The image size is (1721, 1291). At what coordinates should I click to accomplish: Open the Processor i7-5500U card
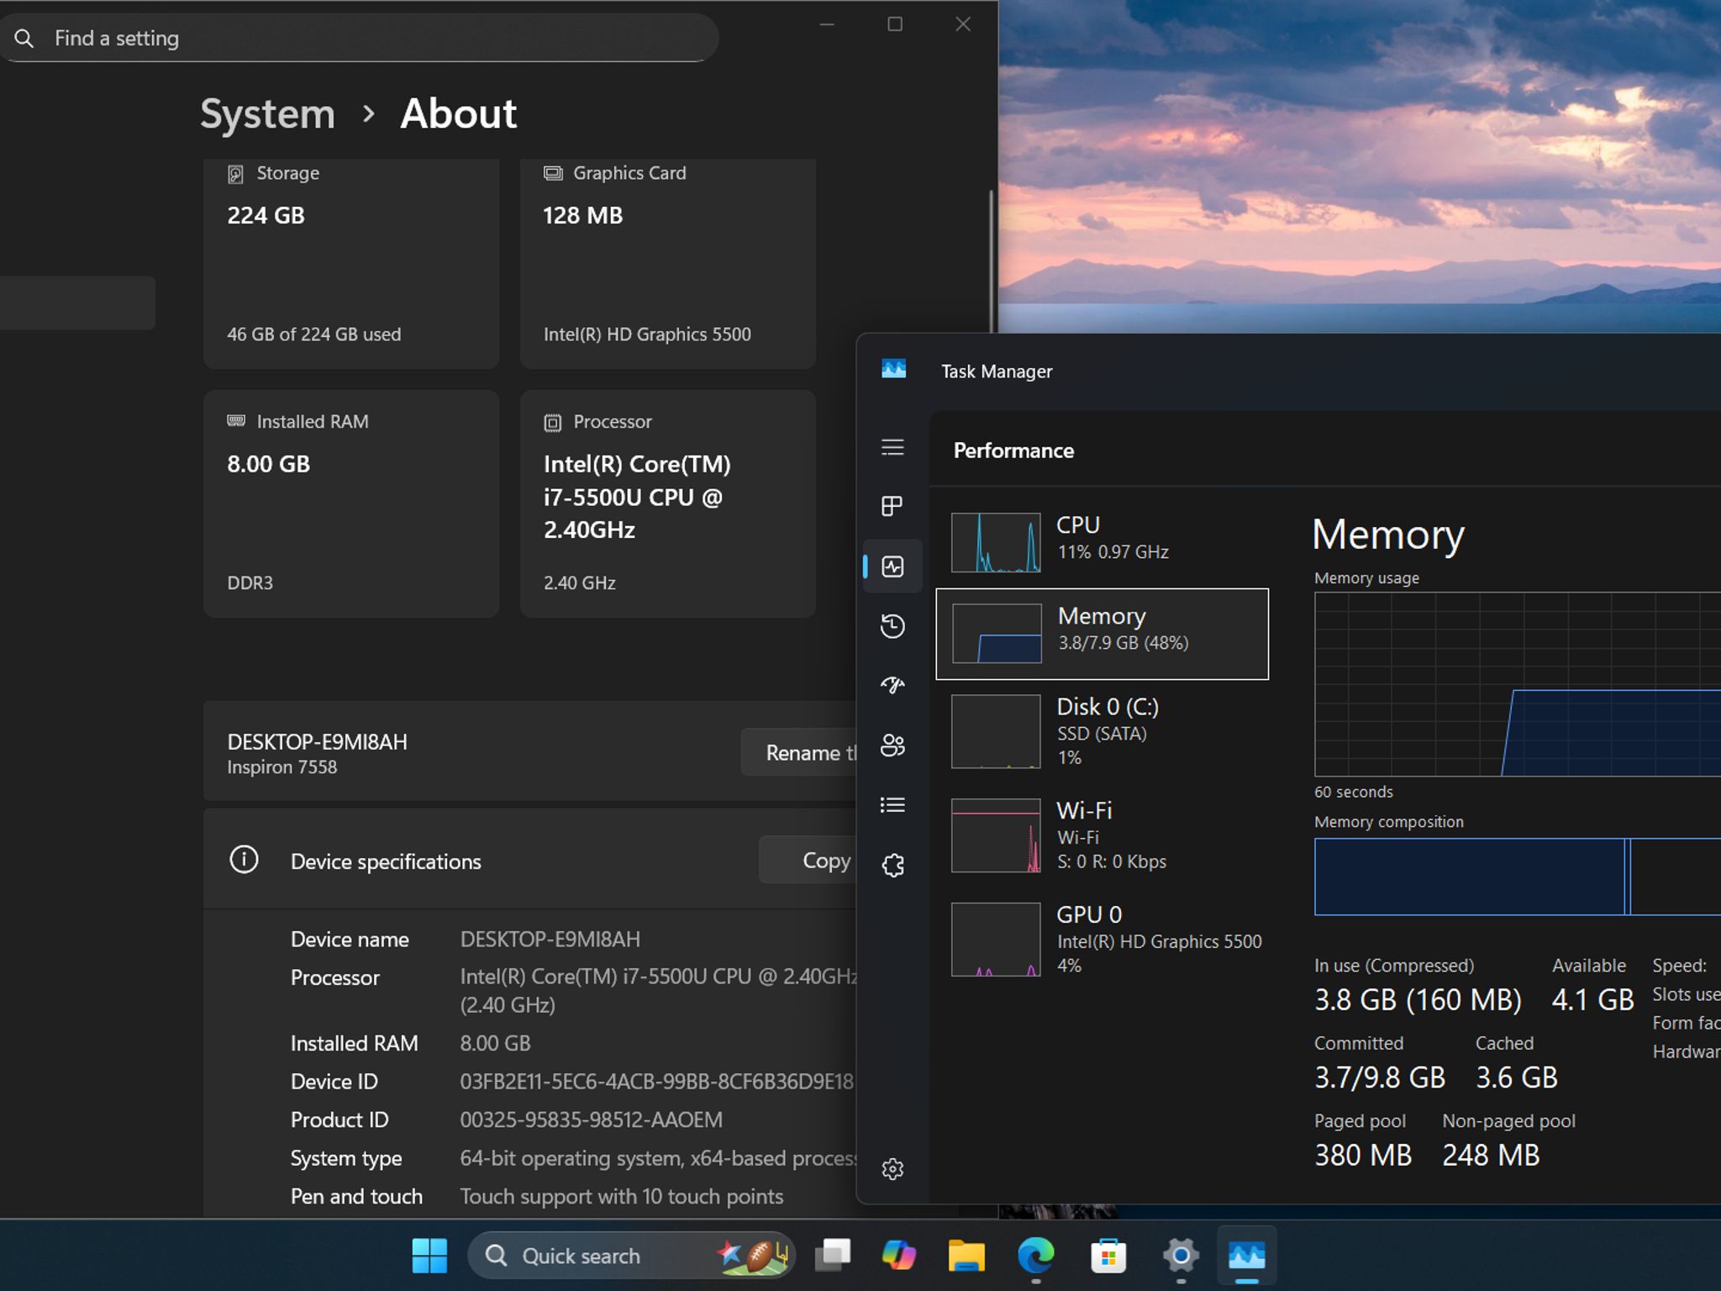tap(668, 503)
